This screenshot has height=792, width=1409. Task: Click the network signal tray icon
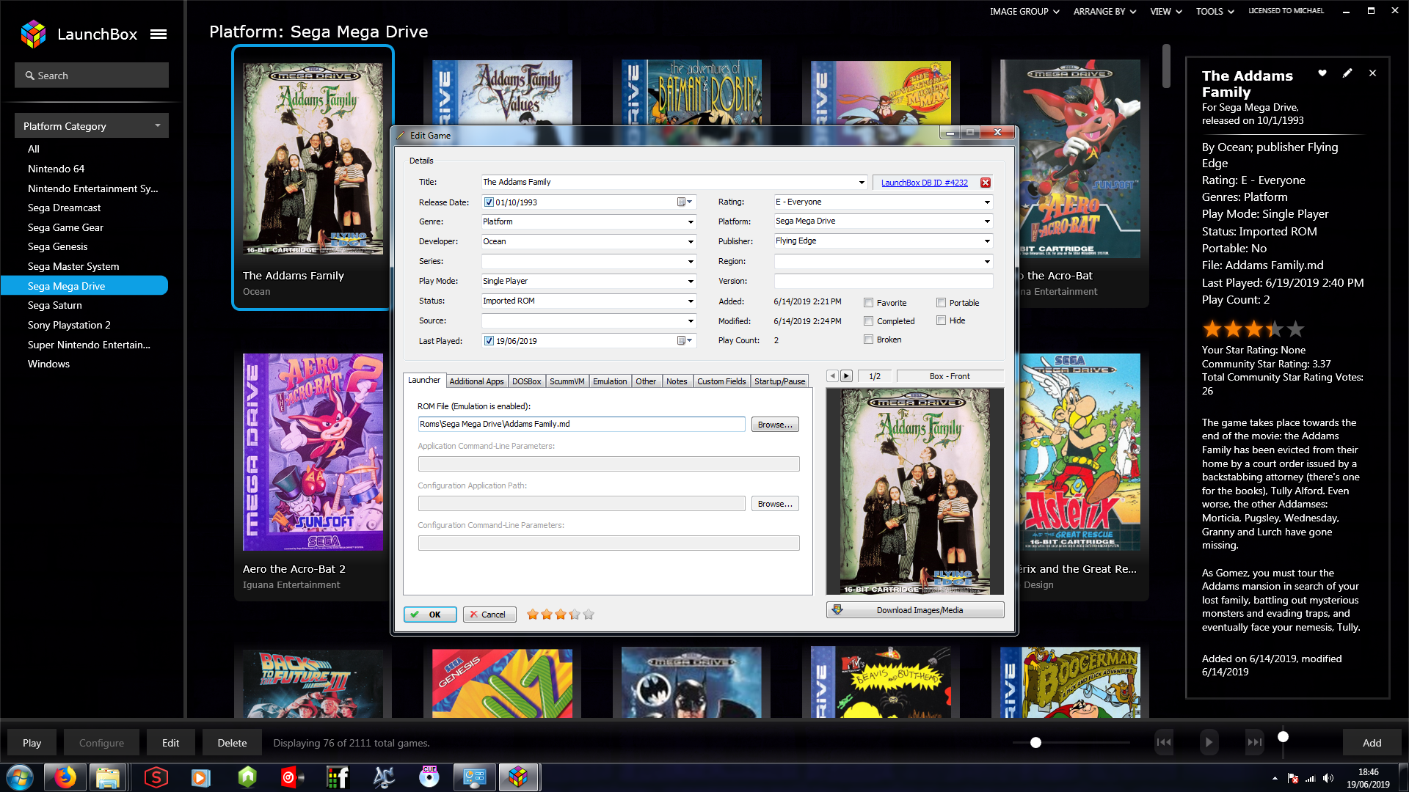1310,778
